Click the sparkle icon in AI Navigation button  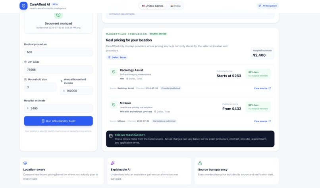(x=260, y=6)
